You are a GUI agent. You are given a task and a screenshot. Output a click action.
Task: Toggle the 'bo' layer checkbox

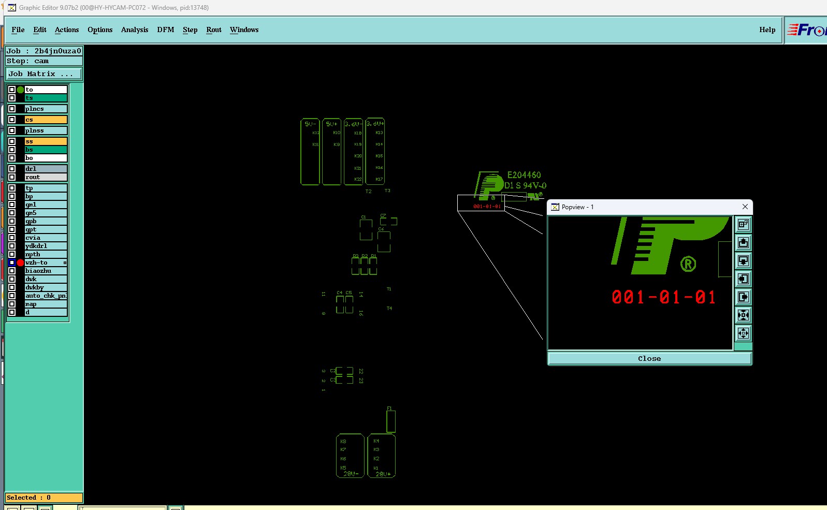coord(12,158)
